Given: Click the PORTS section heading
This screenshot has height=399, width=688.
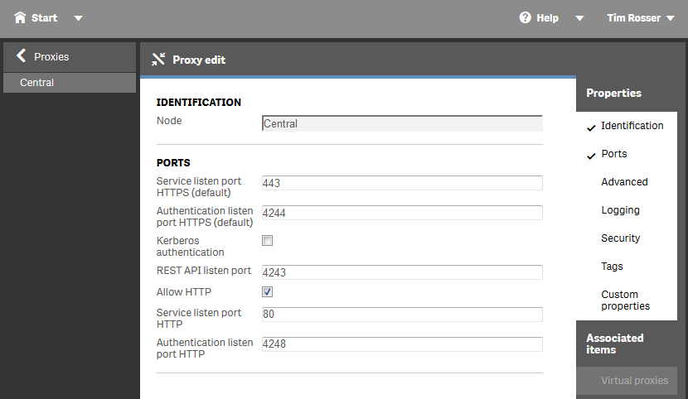Looking at the screenshot, I should click(173, 163).
